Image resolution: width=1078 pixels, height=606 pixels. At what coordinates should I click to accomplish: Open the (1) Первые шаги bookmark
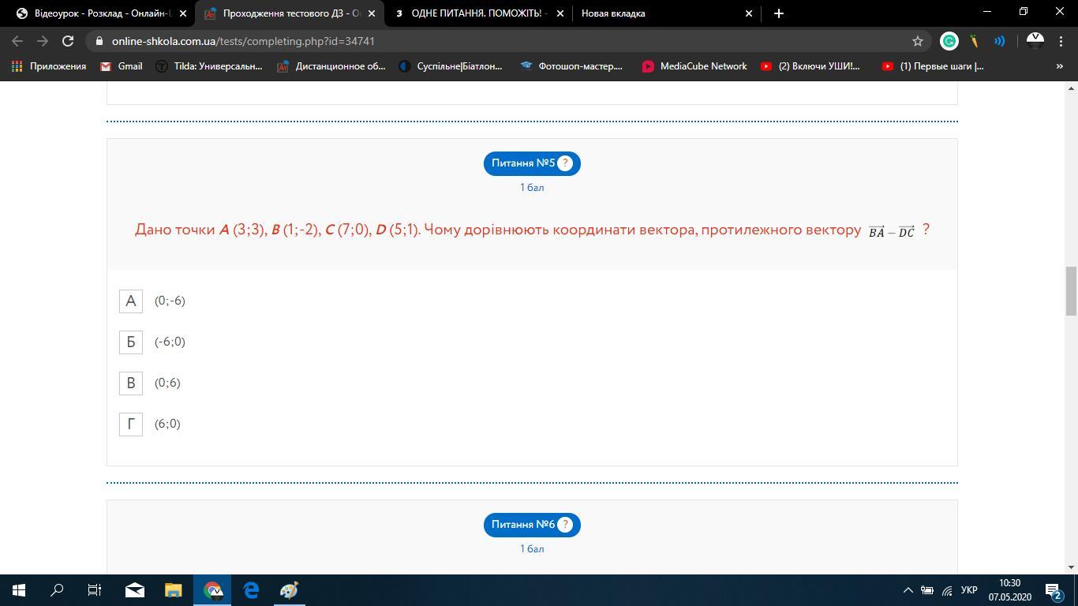(933, 66)
